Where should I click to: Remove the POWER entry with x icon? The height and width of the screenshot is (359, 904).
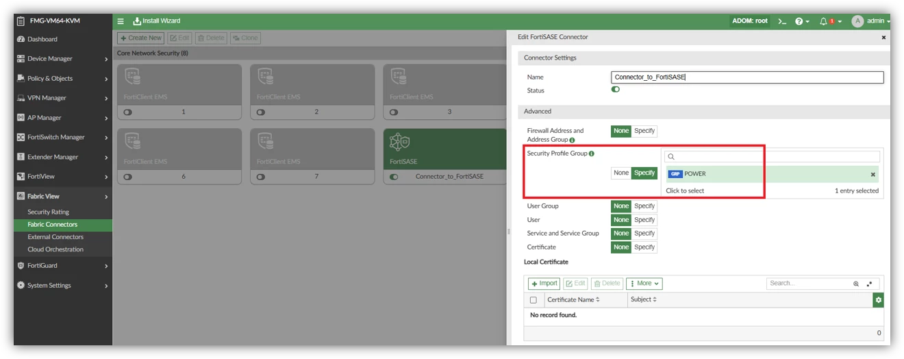pos(873,175)
